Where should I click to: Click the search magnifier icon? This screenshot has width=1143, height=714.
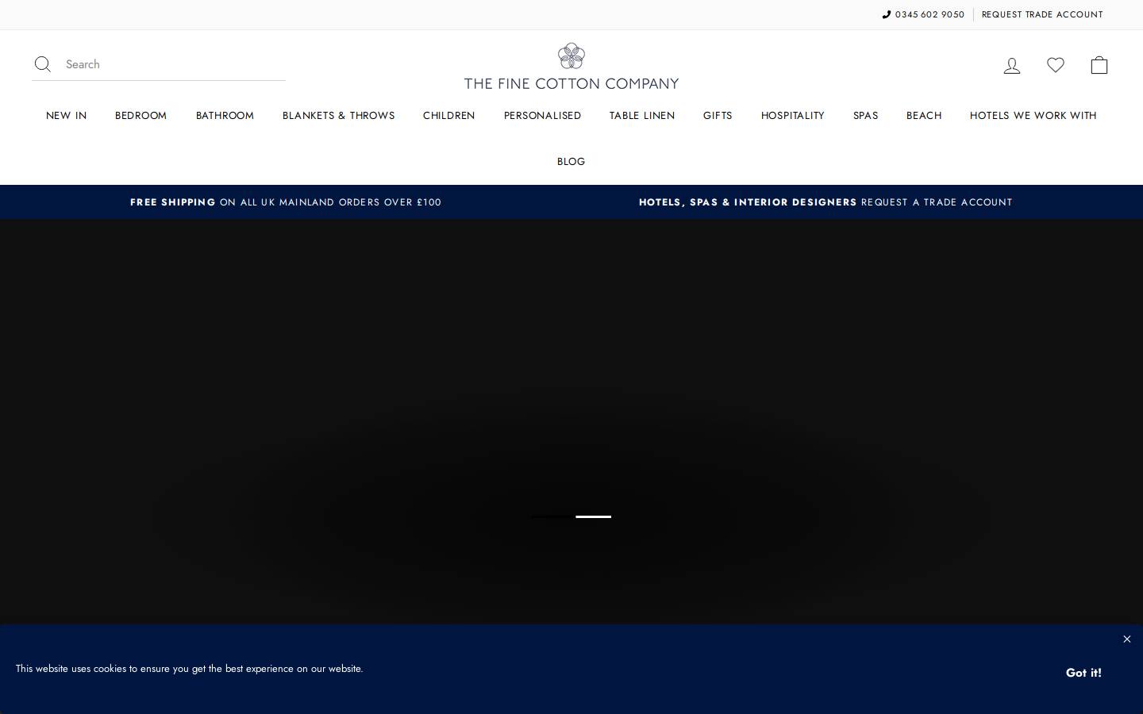click(43, 64)
